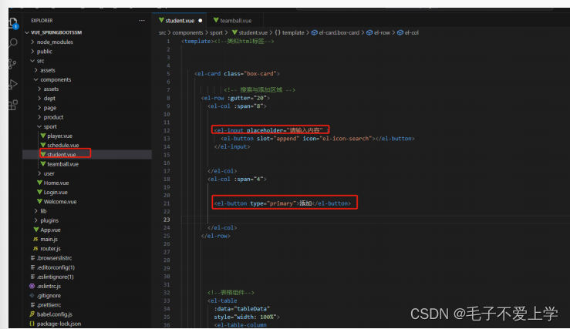Image resolution: width=570 pixels, height=329 pixels.
Task: Click the el-row :gutter="20" code line
Action: click(235, 98)
